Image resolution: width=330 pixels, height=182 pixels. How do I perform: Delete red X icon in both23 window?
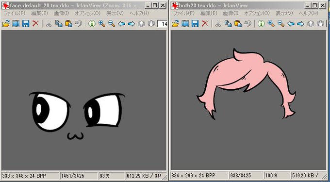pos(205,24)
